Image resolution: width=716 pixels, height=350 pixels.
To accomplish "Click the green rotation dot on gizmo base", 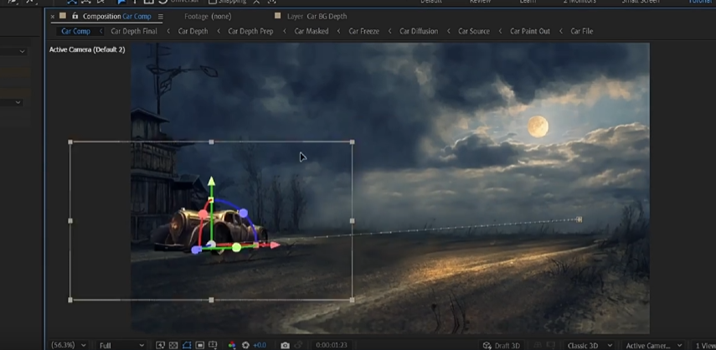I will point(236,247).
